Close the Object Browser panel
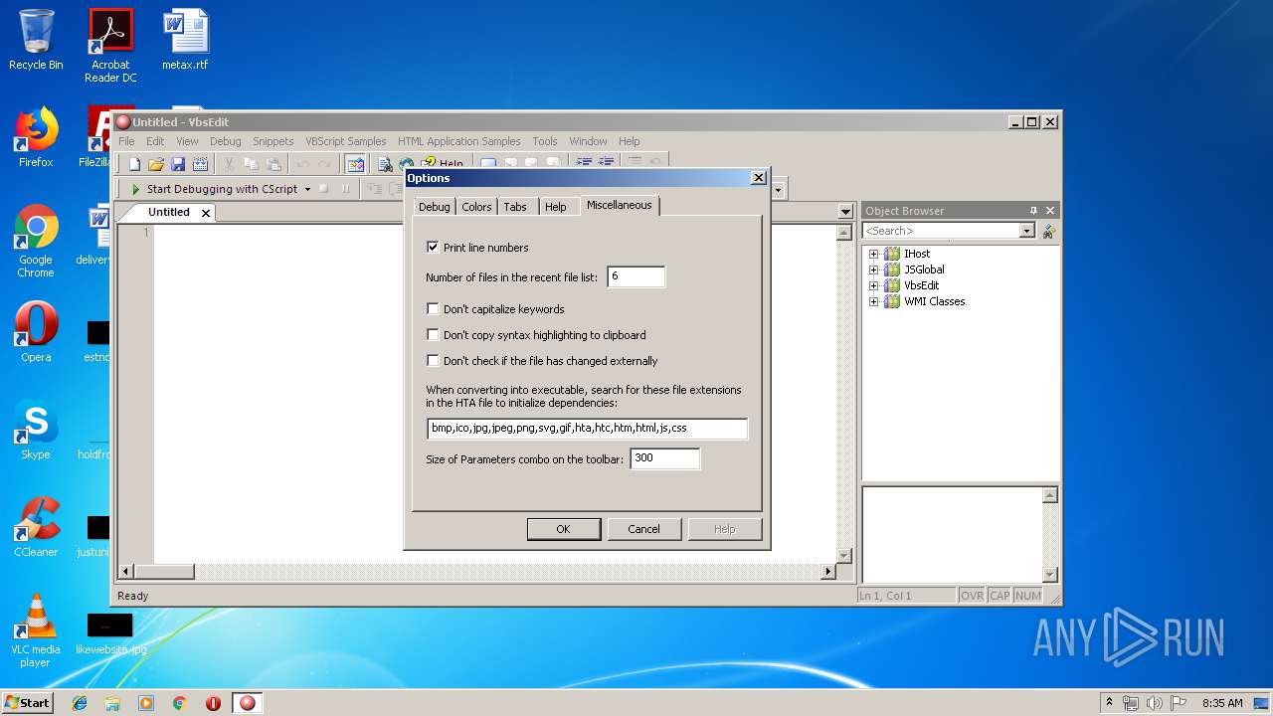The image size is (1273, 716). [x=1050, y=211]
